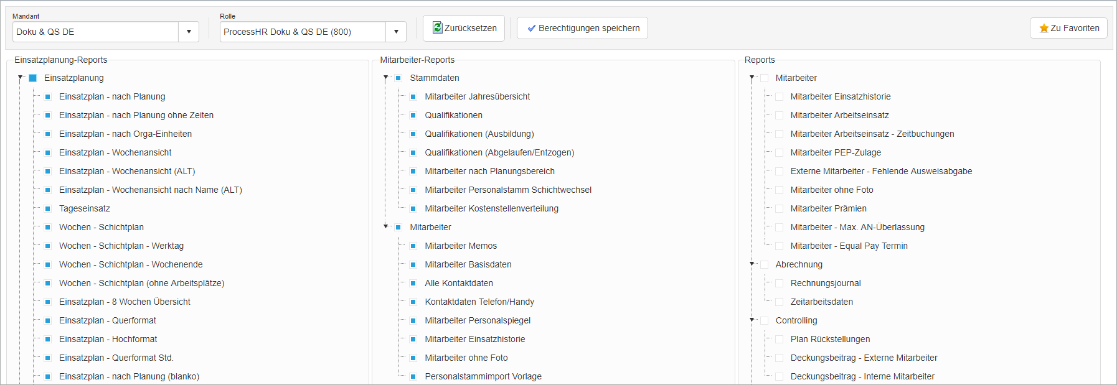Check Deckungsbeitrag - Externe Mitarbeiter
Image resolution: width=1117 pixels, height=385 pixels.
(x=779, y=358)
